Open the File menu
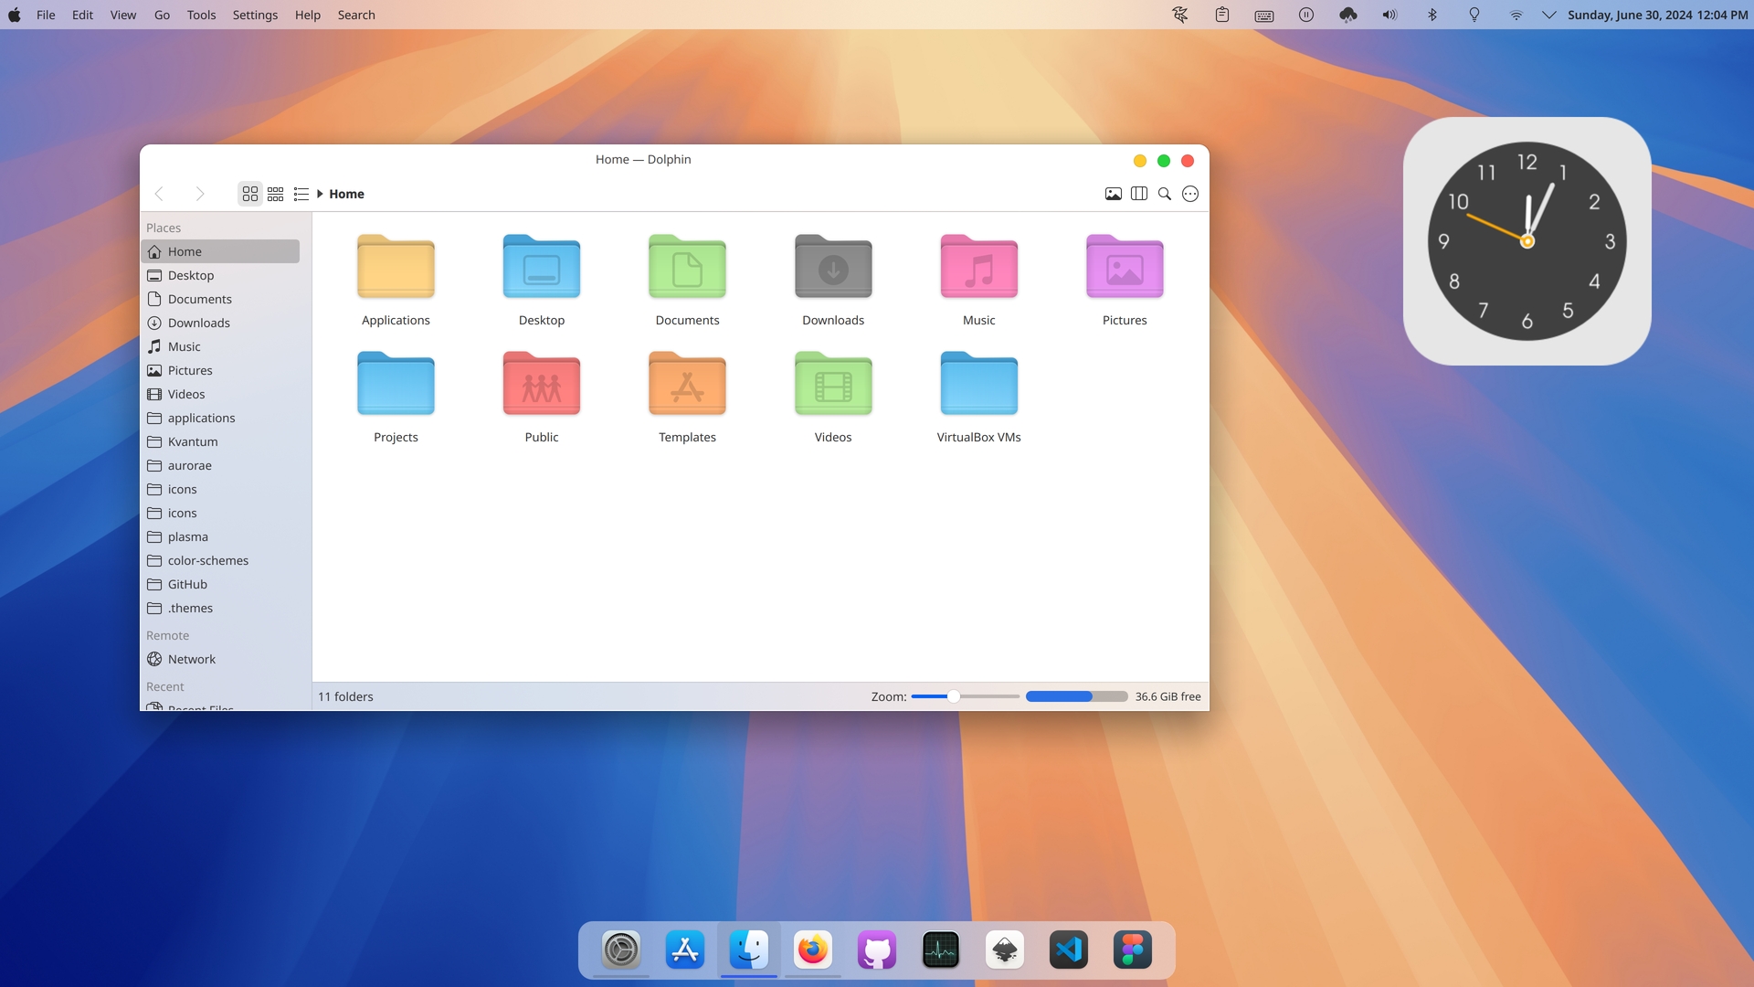Viewport: 1754px width, 987px height. (46, 15)
